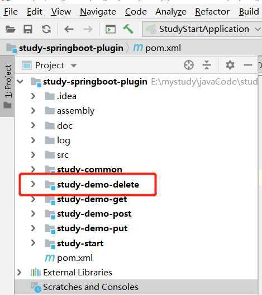Click the Collapse All icon in Project panel
Image resolution: width=262 pixels, height=295 pixels.
click(207, 65)
